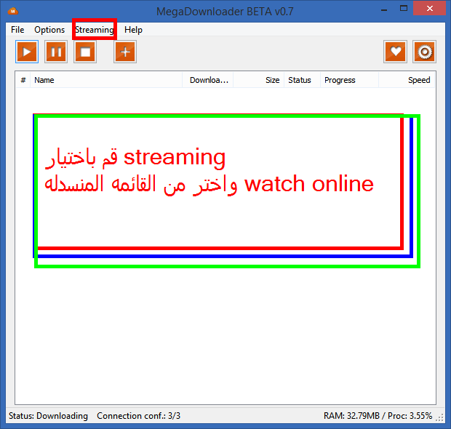Add new links with plus button

[x=125, y=52]
